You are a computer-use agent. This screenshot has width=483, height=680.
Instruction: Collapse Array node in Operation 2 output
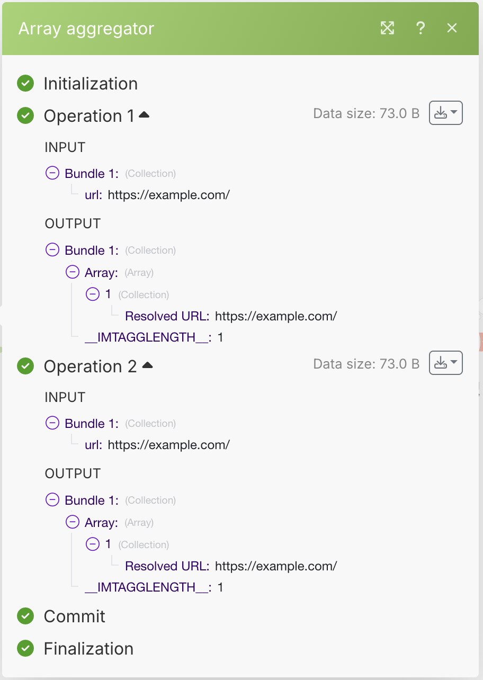[72, 522]
